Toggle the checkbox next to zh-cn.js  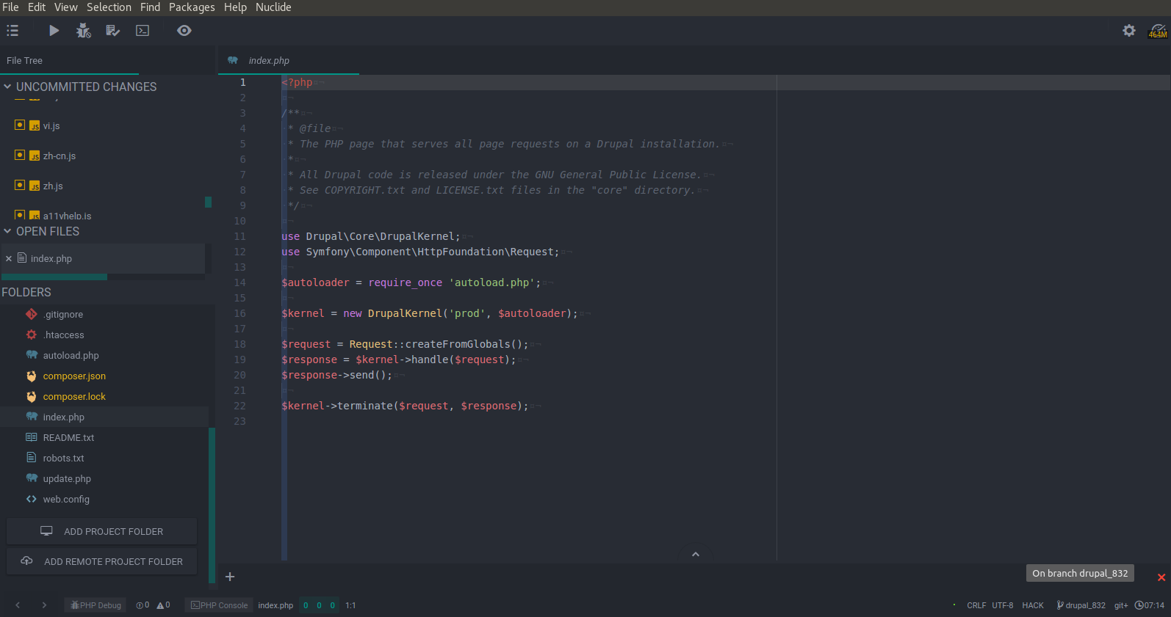pyautogui.click(x=20, y=156)
